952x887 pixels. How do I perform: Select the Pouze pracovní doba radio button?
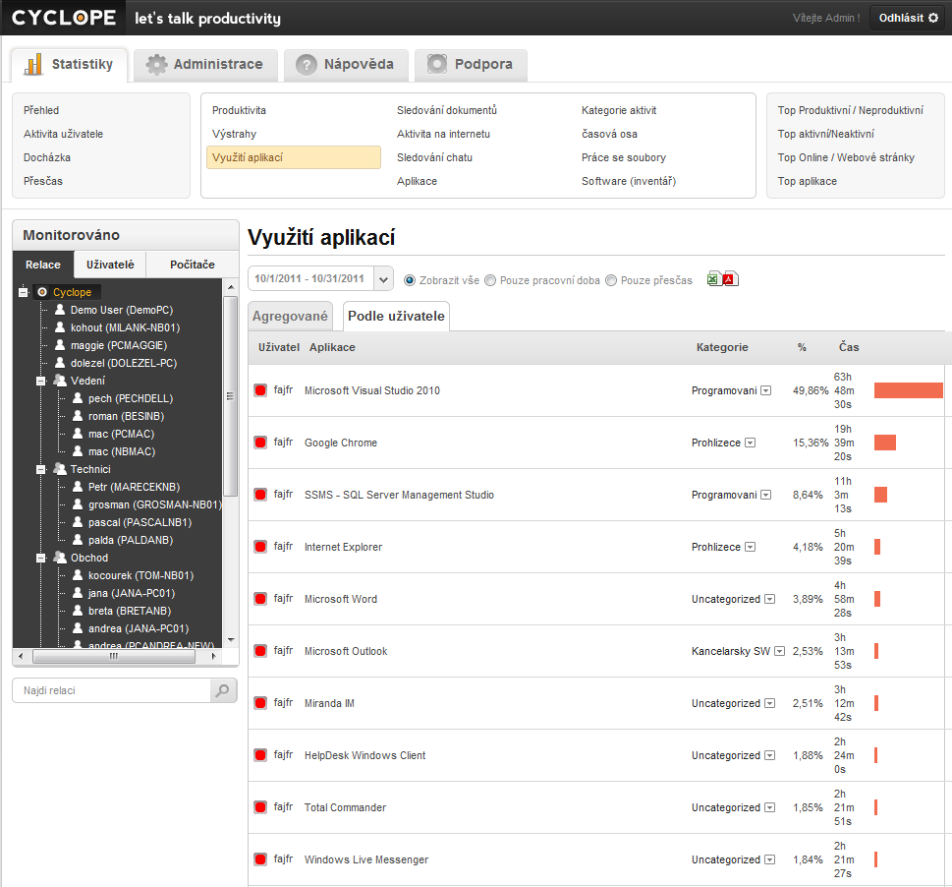pyautogui.click(x=490, y=280)
